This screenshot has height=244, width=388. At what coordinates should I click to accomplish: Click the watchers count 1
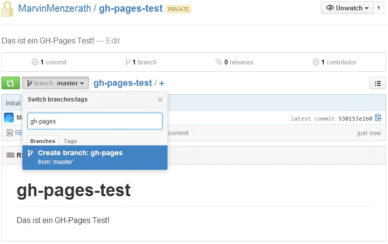tap(379, 8)
